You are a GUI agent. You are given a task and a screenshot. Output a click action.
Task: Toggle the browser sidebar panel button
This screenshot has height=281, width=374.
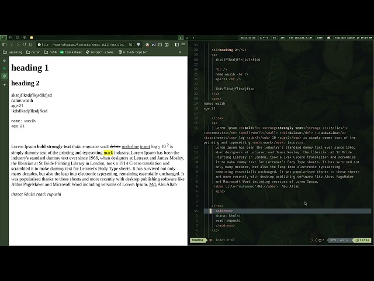coord(4,44)
